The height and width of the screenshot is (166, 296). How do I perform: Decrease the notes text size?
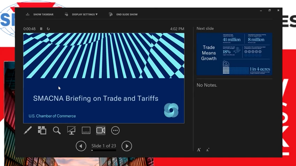(207, 150)
